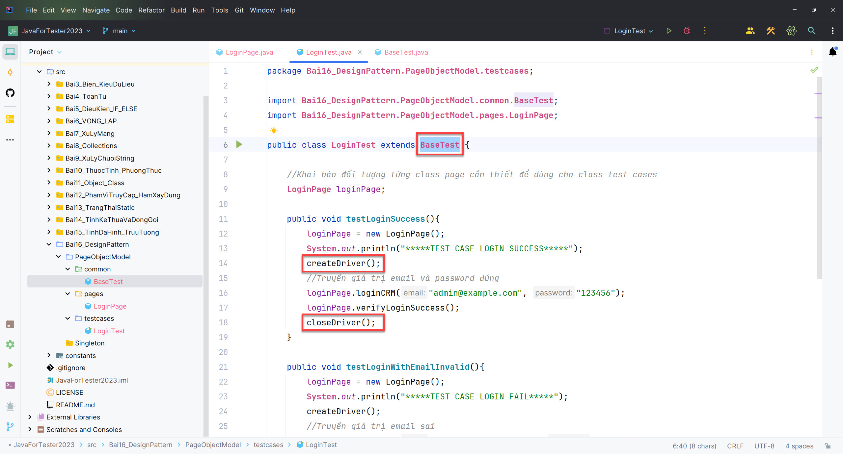Open IDE main settings kebab menu

[832, 31]
